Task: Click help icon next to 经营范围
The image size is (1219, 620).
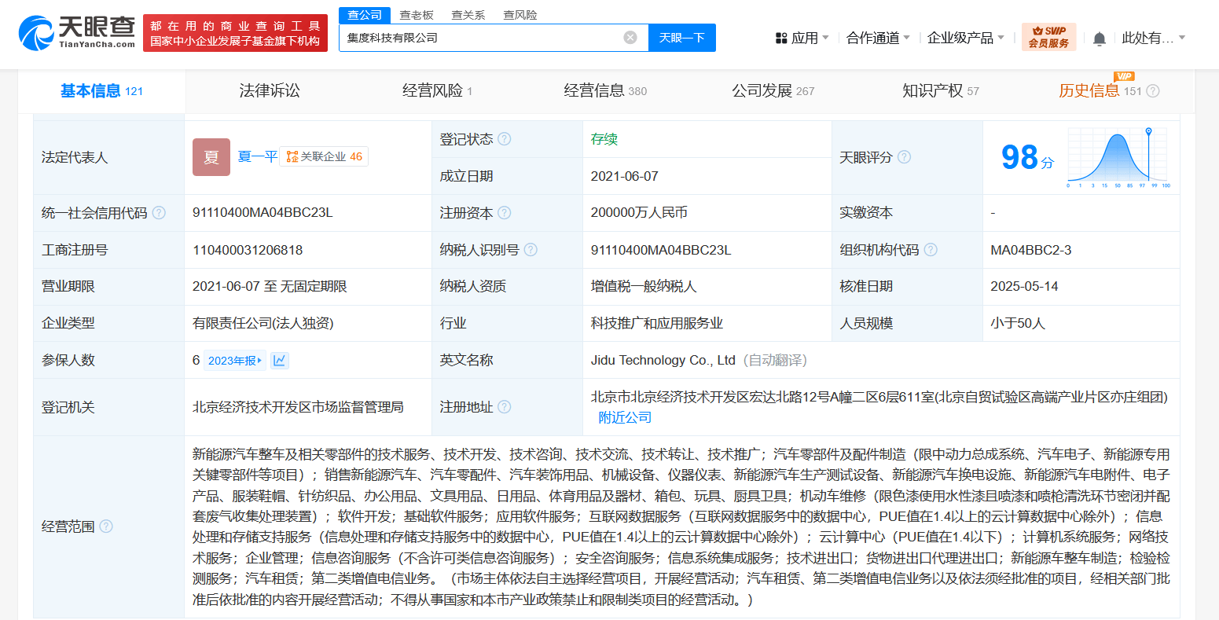Action: 106,526
